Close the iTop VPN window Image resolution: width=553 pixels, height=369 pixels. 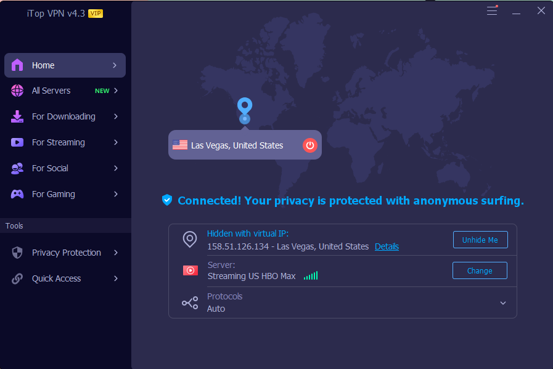tap(541, 10)
